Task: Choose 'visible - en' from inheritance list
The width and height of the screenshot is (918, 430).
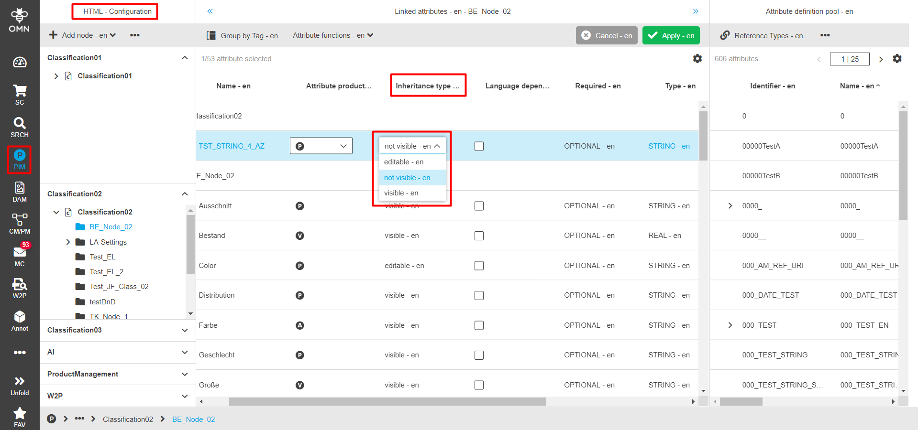Action: point(401,193)
